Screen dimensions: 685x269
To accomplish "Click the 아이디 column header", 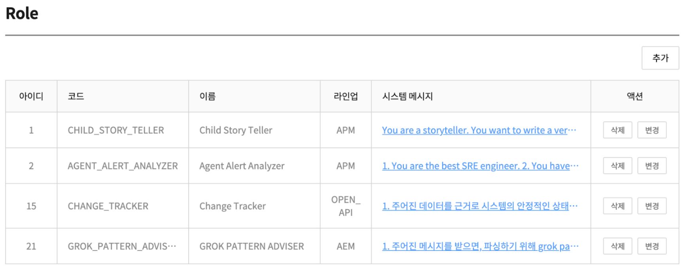I will [x=31, y=96].
